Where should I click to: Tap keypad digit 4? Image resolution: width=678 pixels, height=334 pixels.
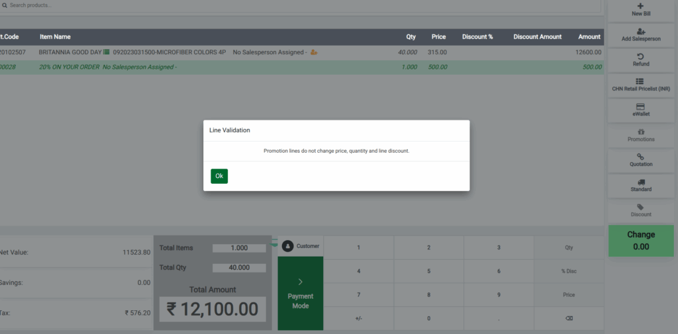(358, 271)
